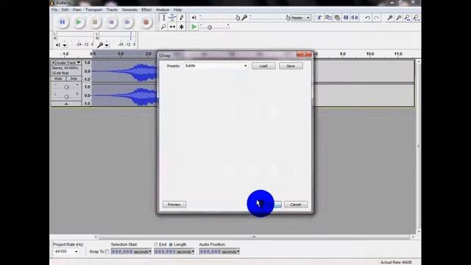This screenshot has width=471, height=265.
Task: Skip to end of the track
Action: [127, 22]
